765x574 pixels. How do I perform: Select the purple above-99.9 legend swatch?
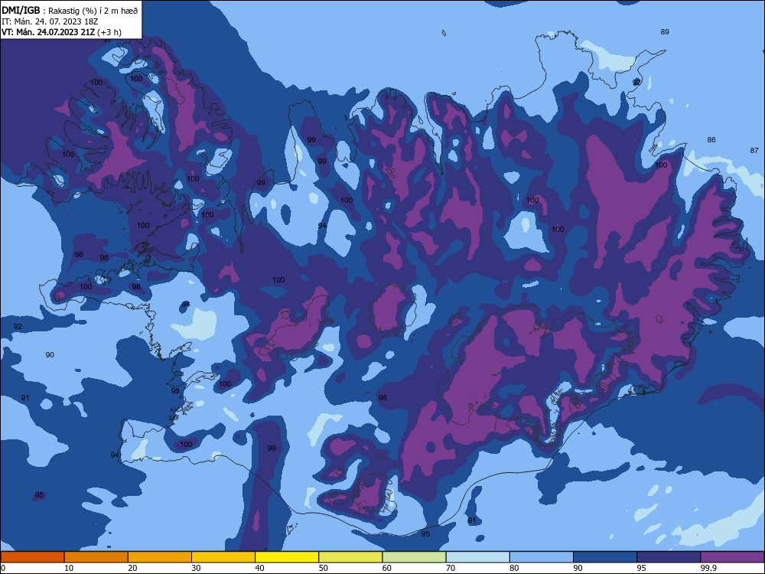(x=732, y=557)
